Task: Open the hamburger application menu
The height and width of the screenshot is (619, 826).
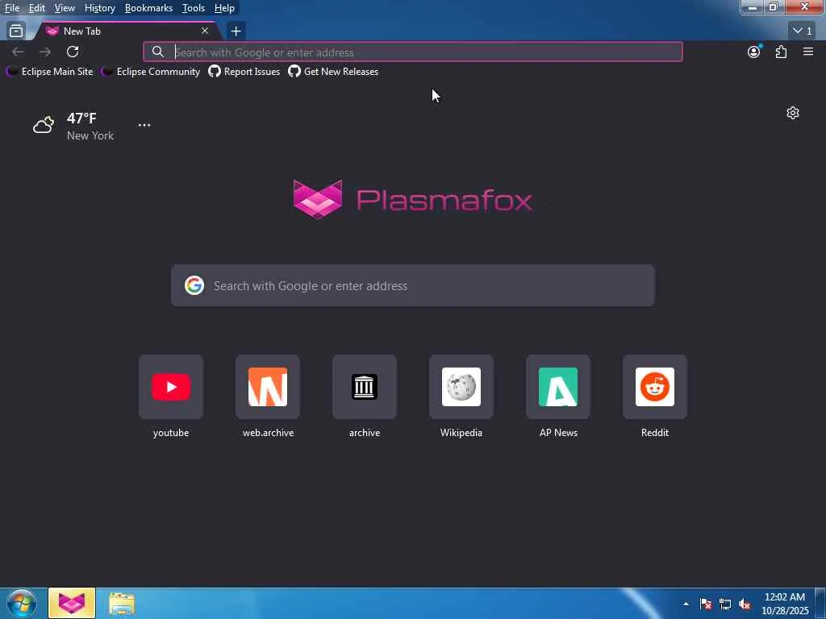Action: point(808,52)
